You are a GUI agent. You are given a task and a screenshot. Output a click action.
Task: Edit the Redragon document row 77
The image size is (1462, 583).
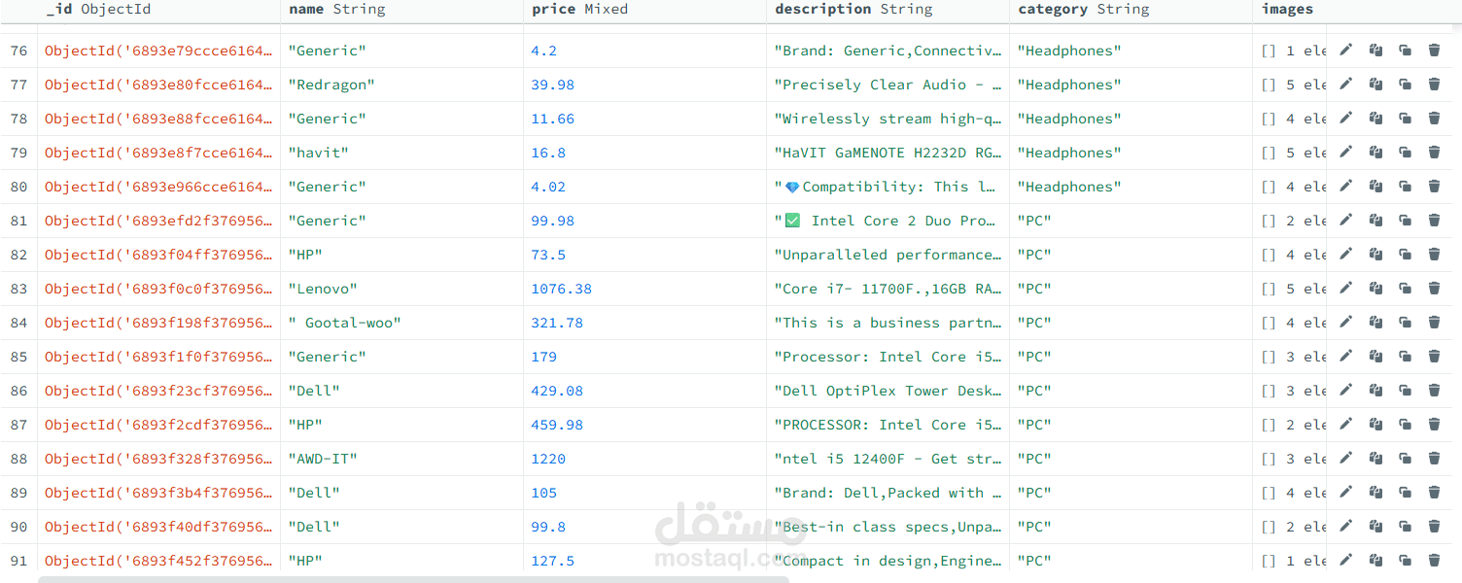pos(1345,85)
